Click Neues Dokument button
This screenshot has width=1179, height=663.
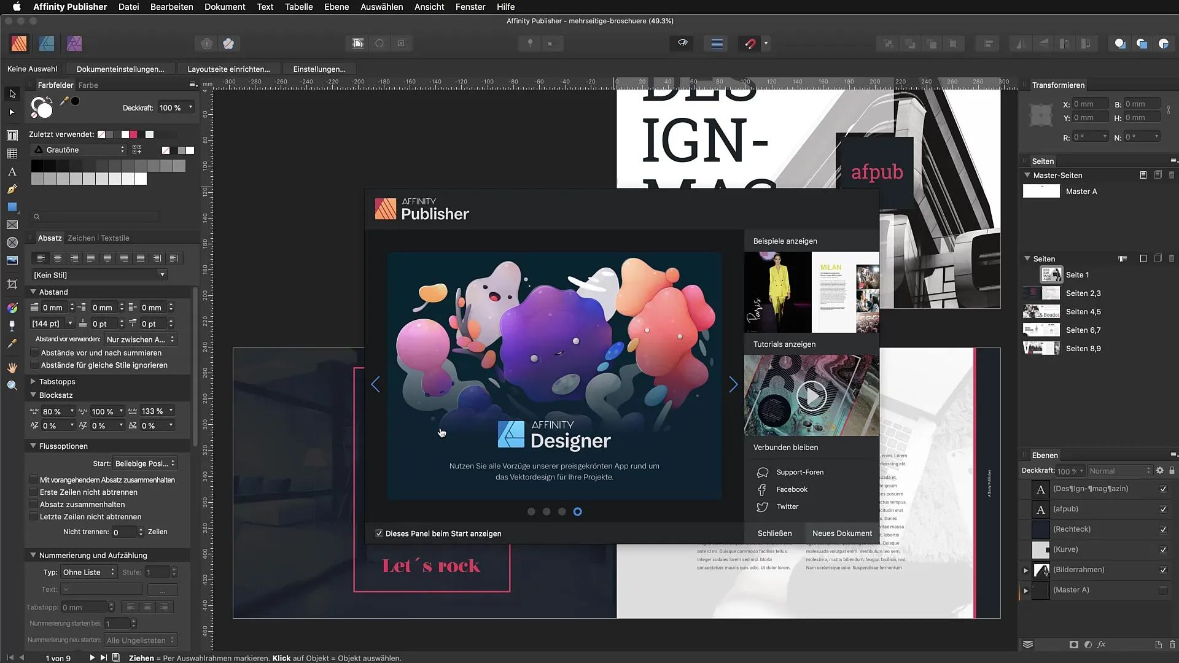point(842,533)
